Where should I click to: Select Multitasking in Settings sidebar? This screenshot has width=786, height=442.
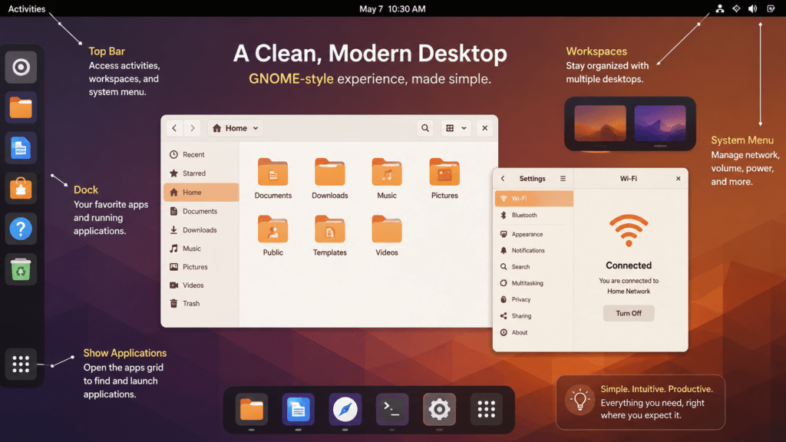coord(534,283)
